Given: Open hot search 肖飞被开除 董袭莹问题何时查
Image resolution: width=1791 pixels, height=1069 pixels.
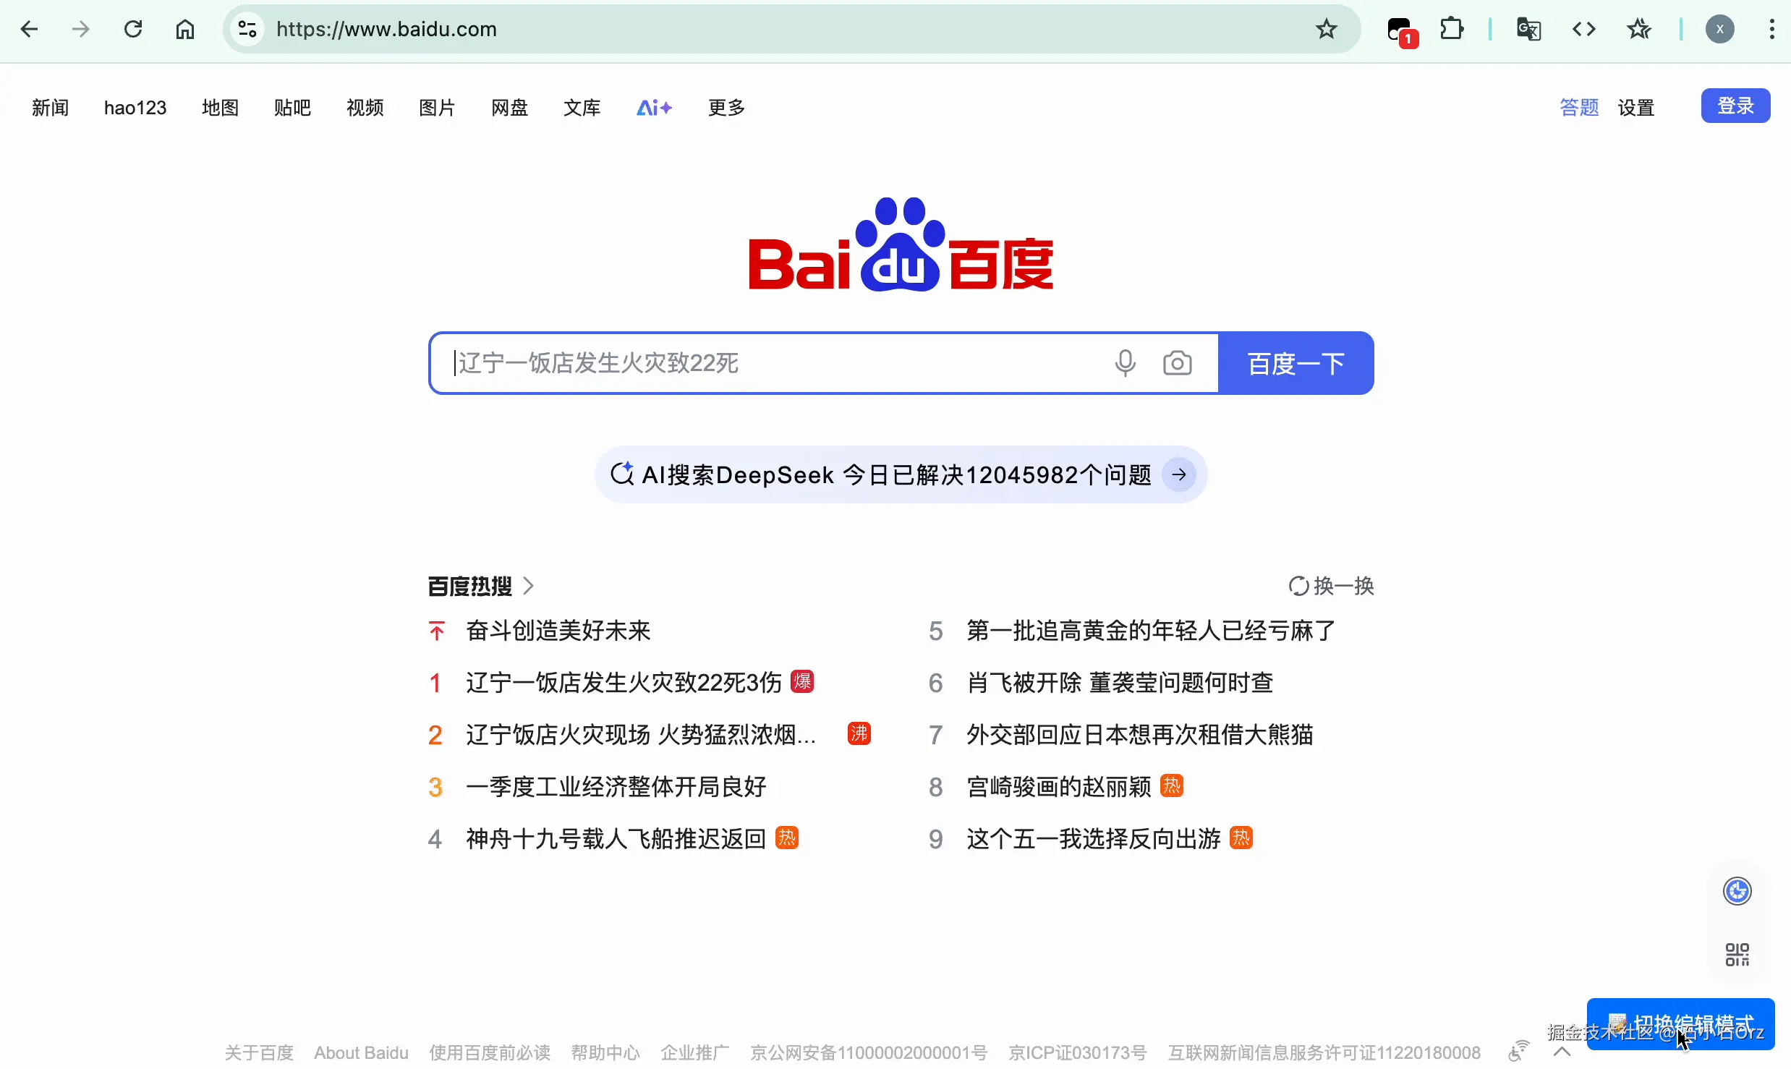Looking at the screenshot, I should pyautogui.click(x=1120, y=683).
